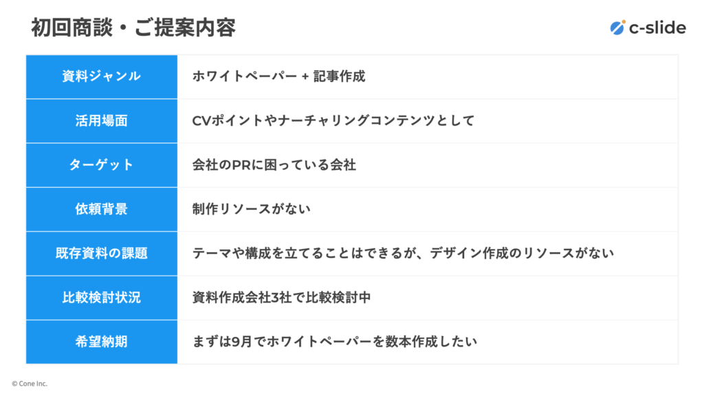
Task: Select the テーマや構成を立てる text
Action: [257, 253]
